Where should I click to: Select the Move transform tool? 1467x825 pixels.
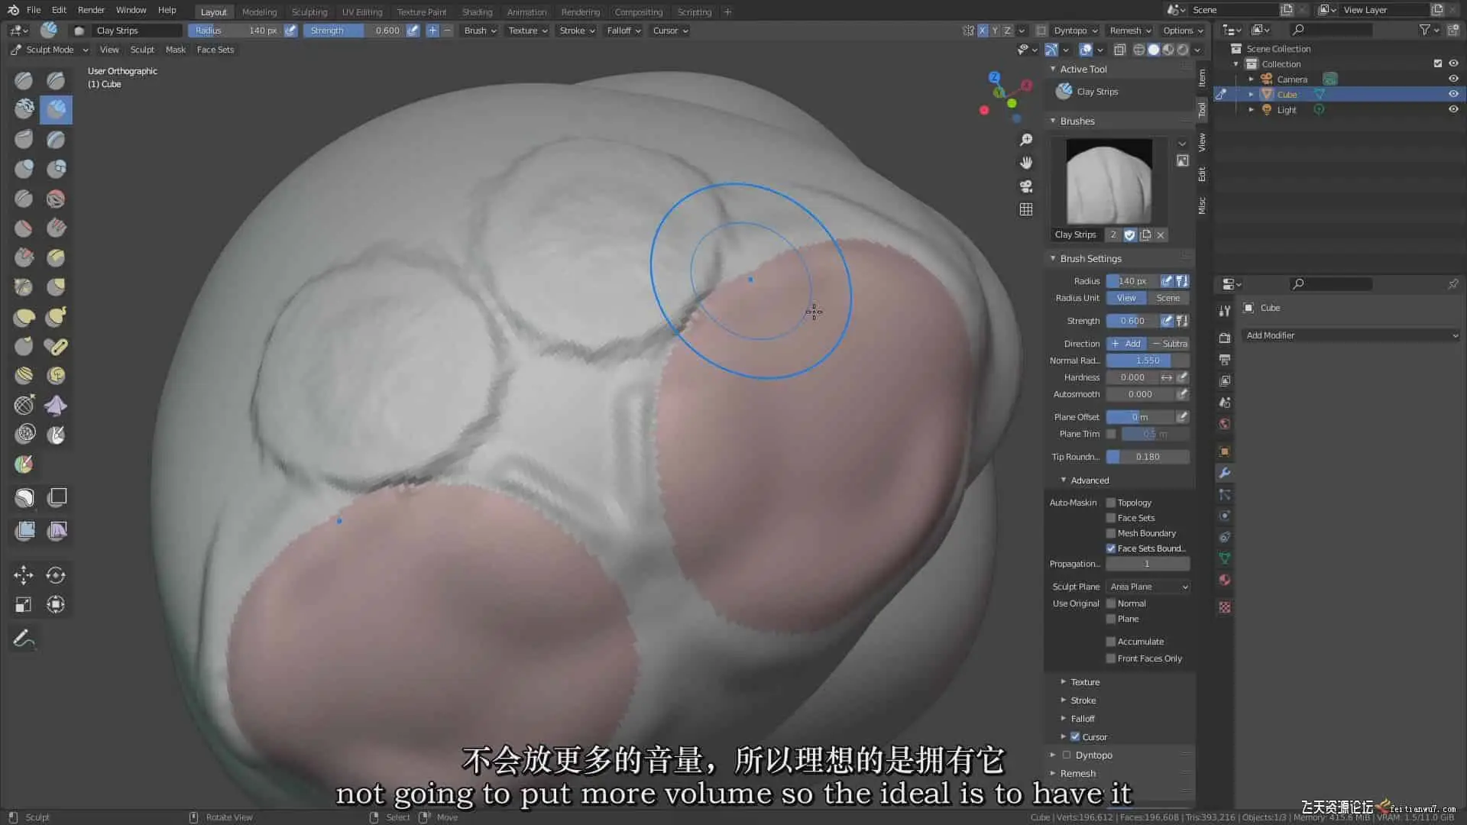tap(24, 574)
